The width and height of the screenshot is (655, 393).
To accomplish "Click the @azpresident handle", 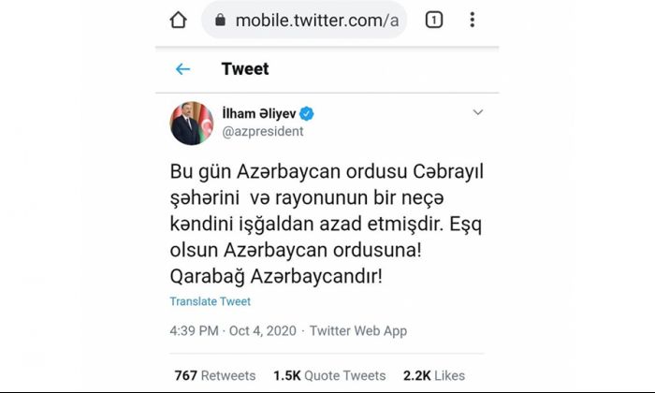I will (x=263, y=132).
